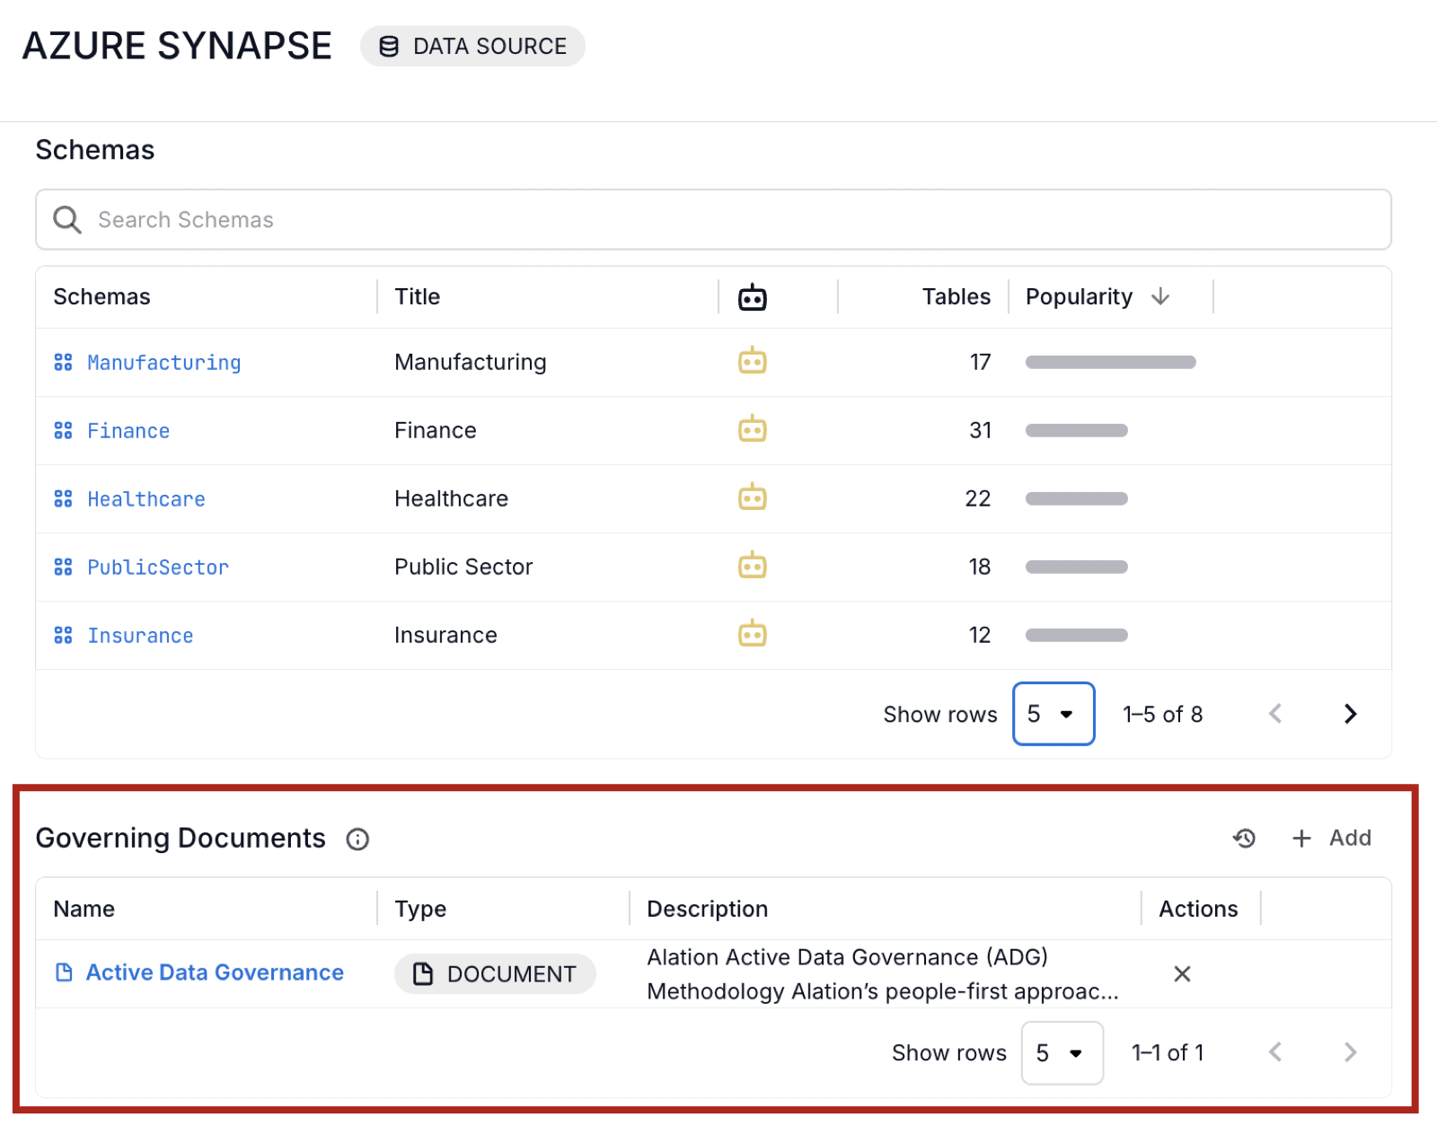1437x1126 pixels.
Task: Open the Manufacturing schema link
Action: (164, 363)
